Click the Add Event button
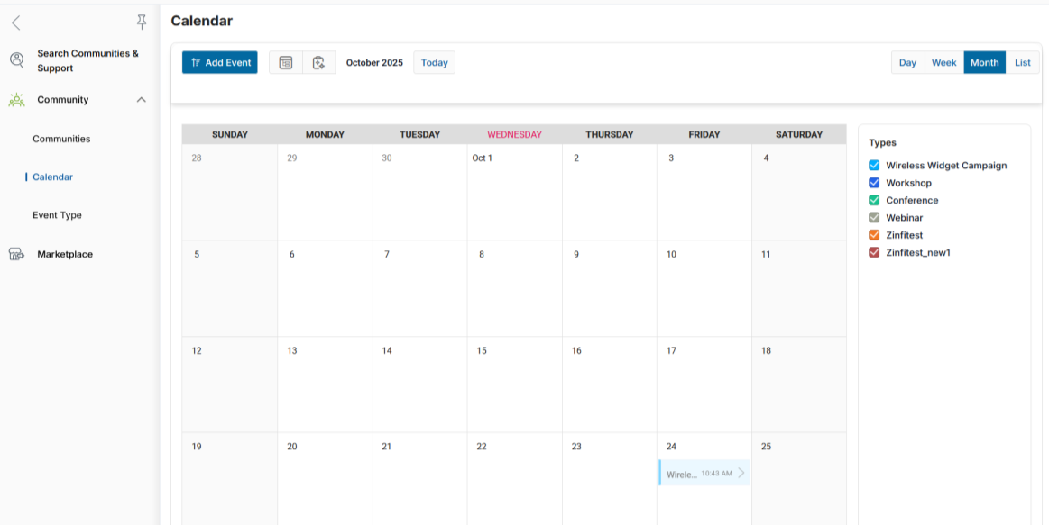Viewport: 1049px width, 525px height. (x=219, y=62)
